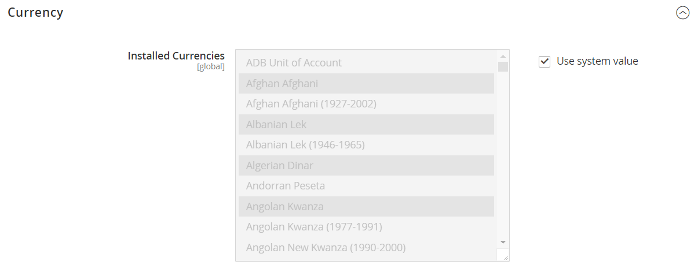
Task: Click the list scrollbar's up arrow
Action: [503, 56]
